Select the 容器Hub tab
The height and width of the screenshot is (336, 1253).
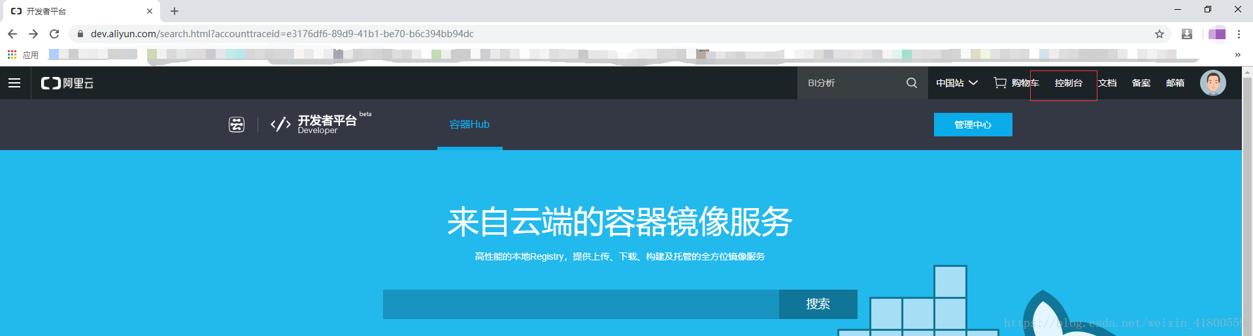[469, 124]
